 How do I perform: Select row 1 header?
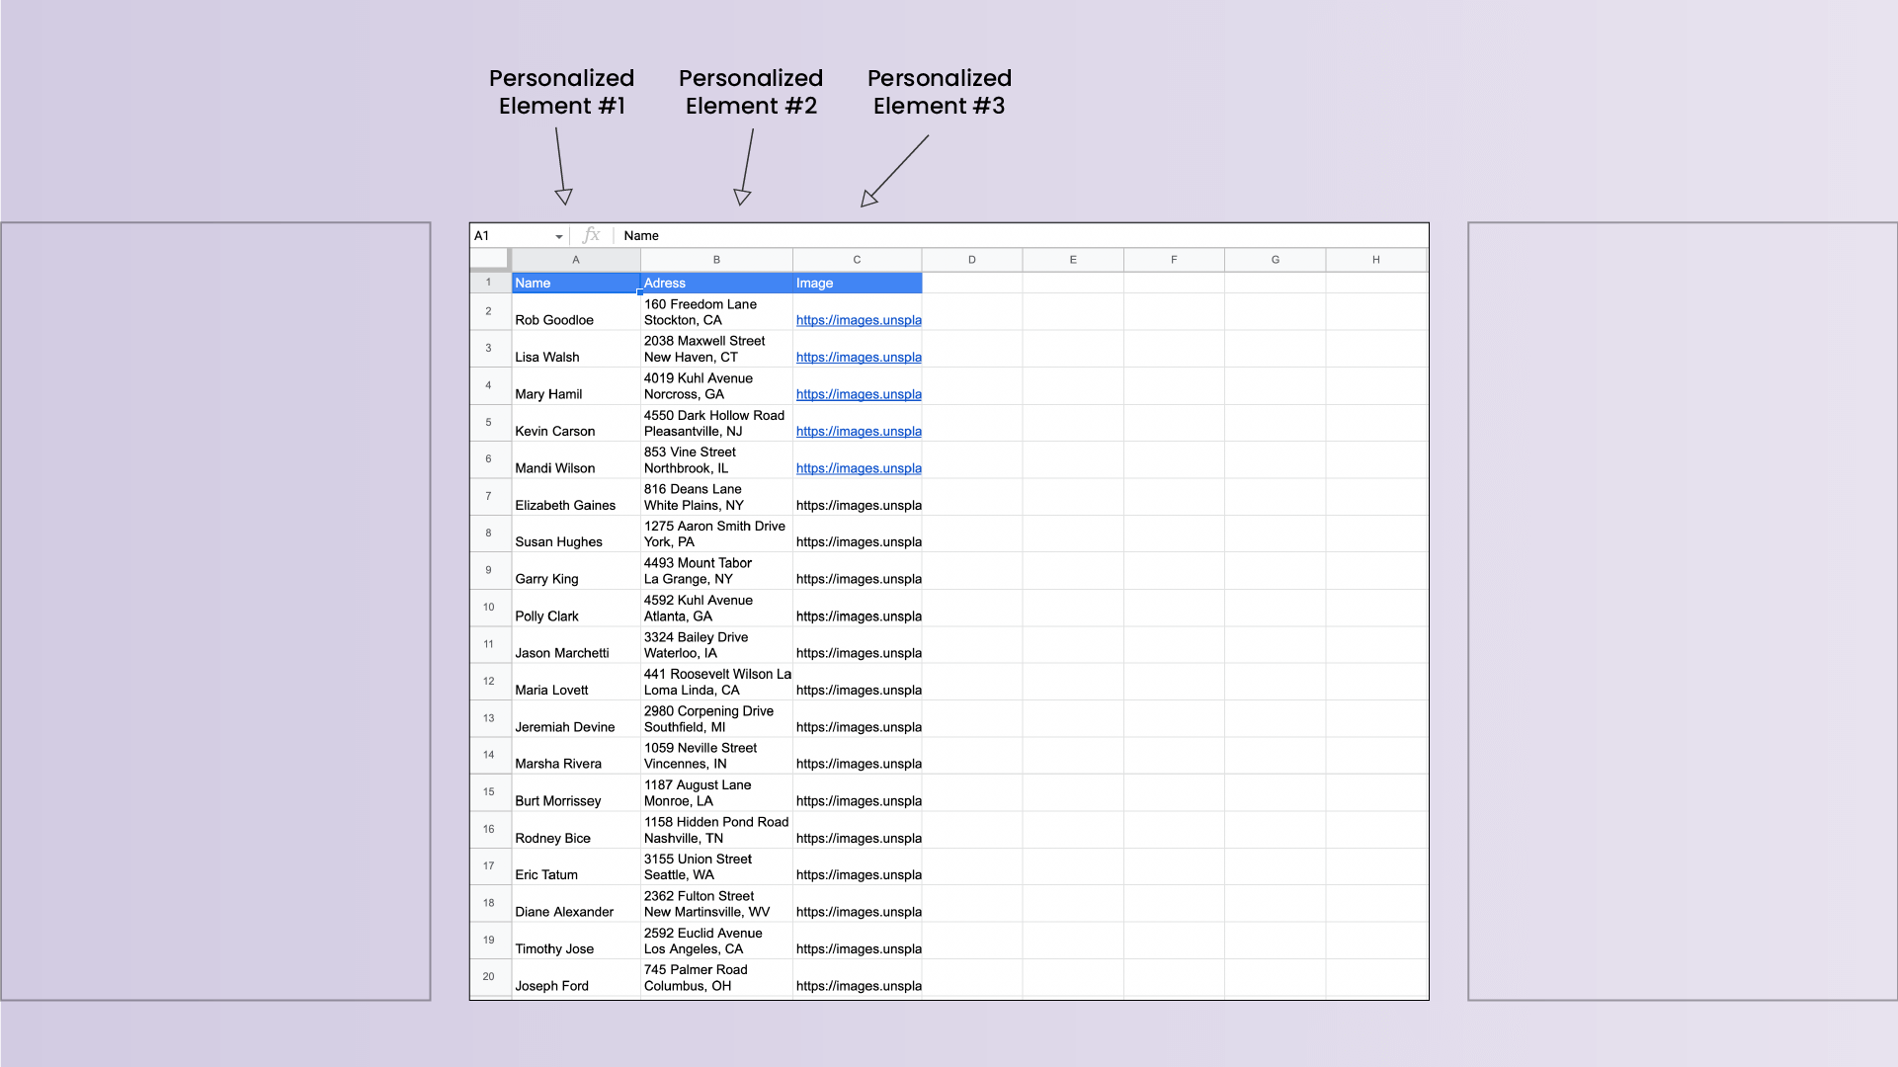click(x=489, y=283)
